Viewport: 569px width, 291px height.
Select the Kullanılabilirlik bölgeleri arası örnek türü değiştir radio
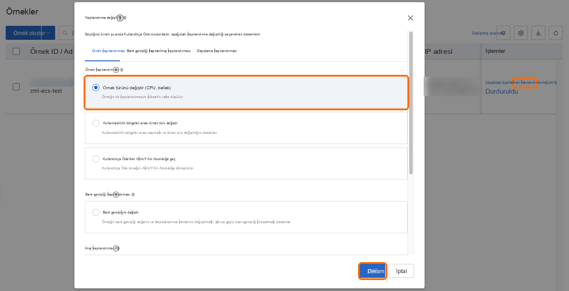96,123
